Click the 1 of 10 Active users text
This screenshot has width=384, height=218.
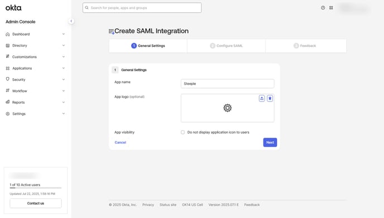tap(25, 185)
